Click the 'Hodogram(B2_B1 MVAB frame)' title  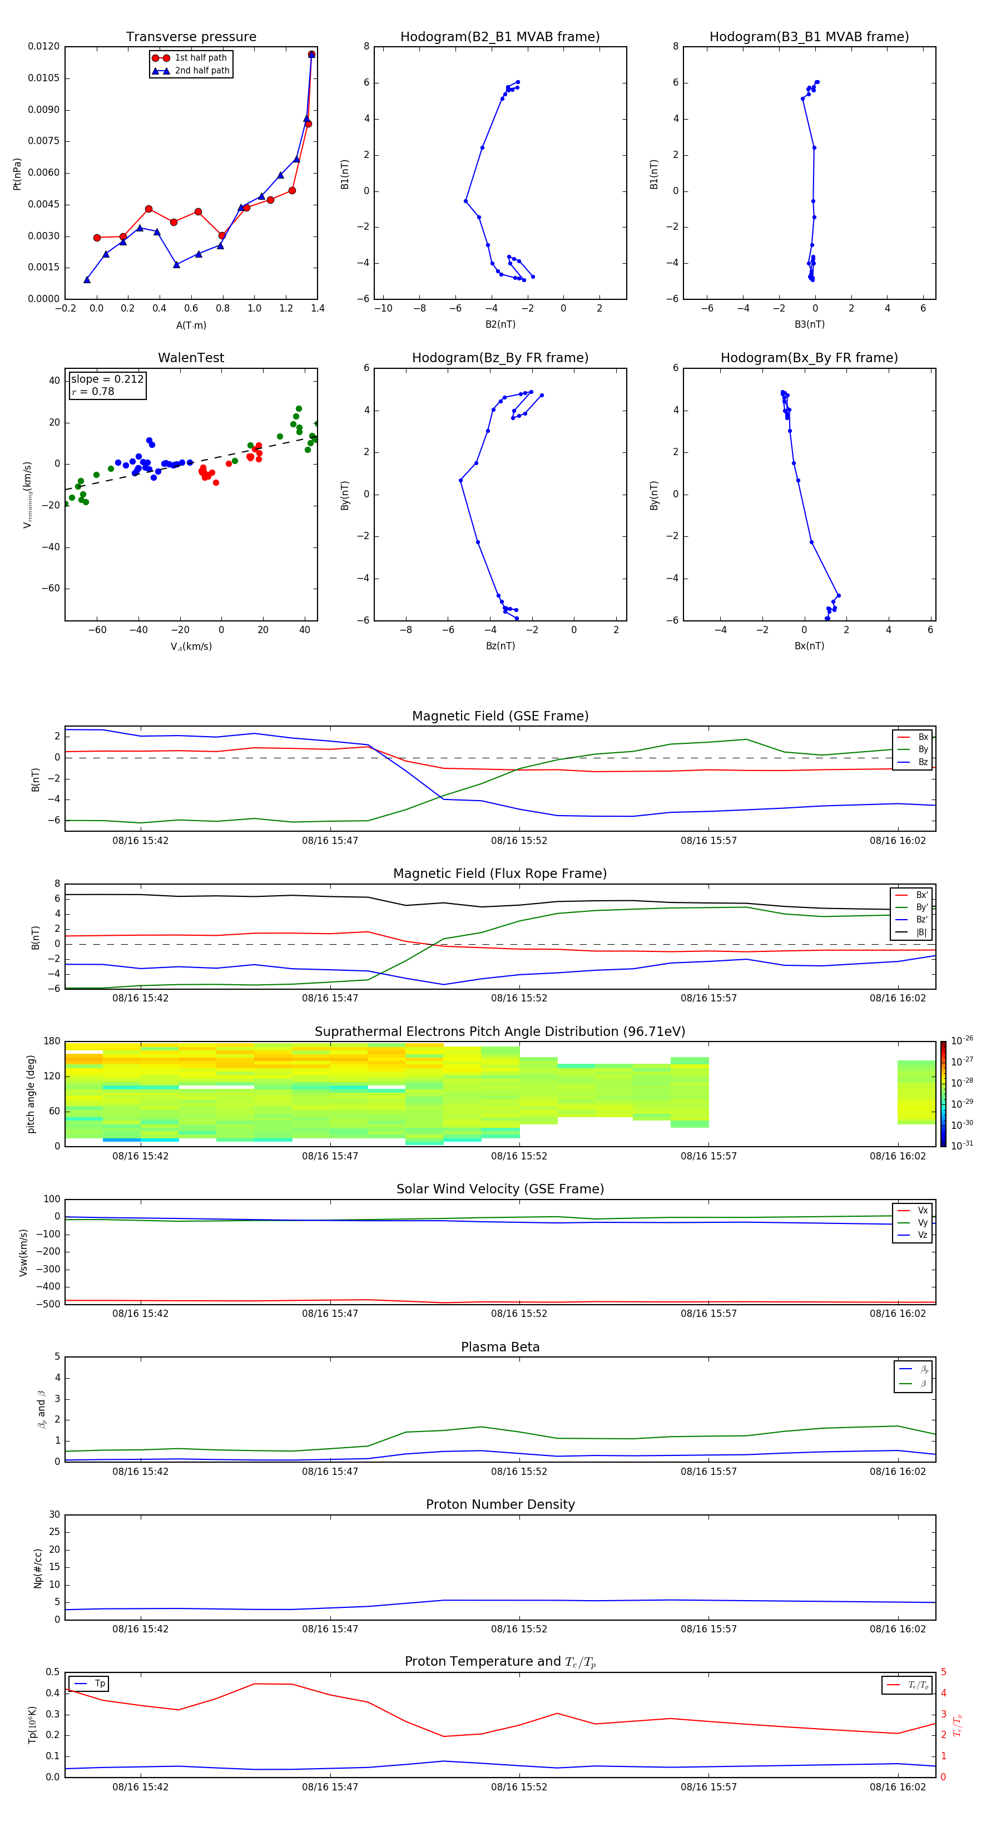500,37
